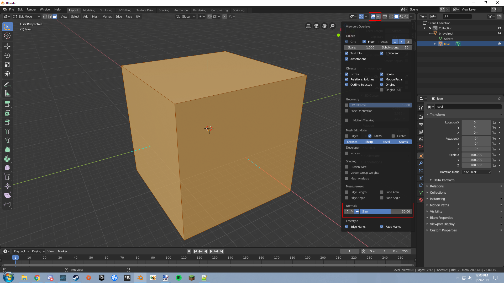Image resolution: width=504 pixels, height=283 pixels.
Task: Expand the Relations panel
Action: (437, 186)
